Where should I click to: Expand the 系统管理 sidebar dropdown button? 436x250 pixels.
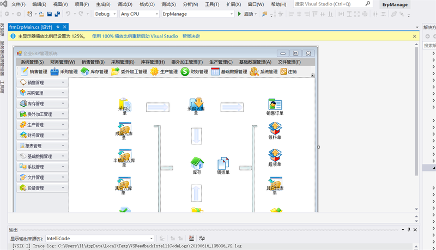pyautogui.click(x=63, y=167)
